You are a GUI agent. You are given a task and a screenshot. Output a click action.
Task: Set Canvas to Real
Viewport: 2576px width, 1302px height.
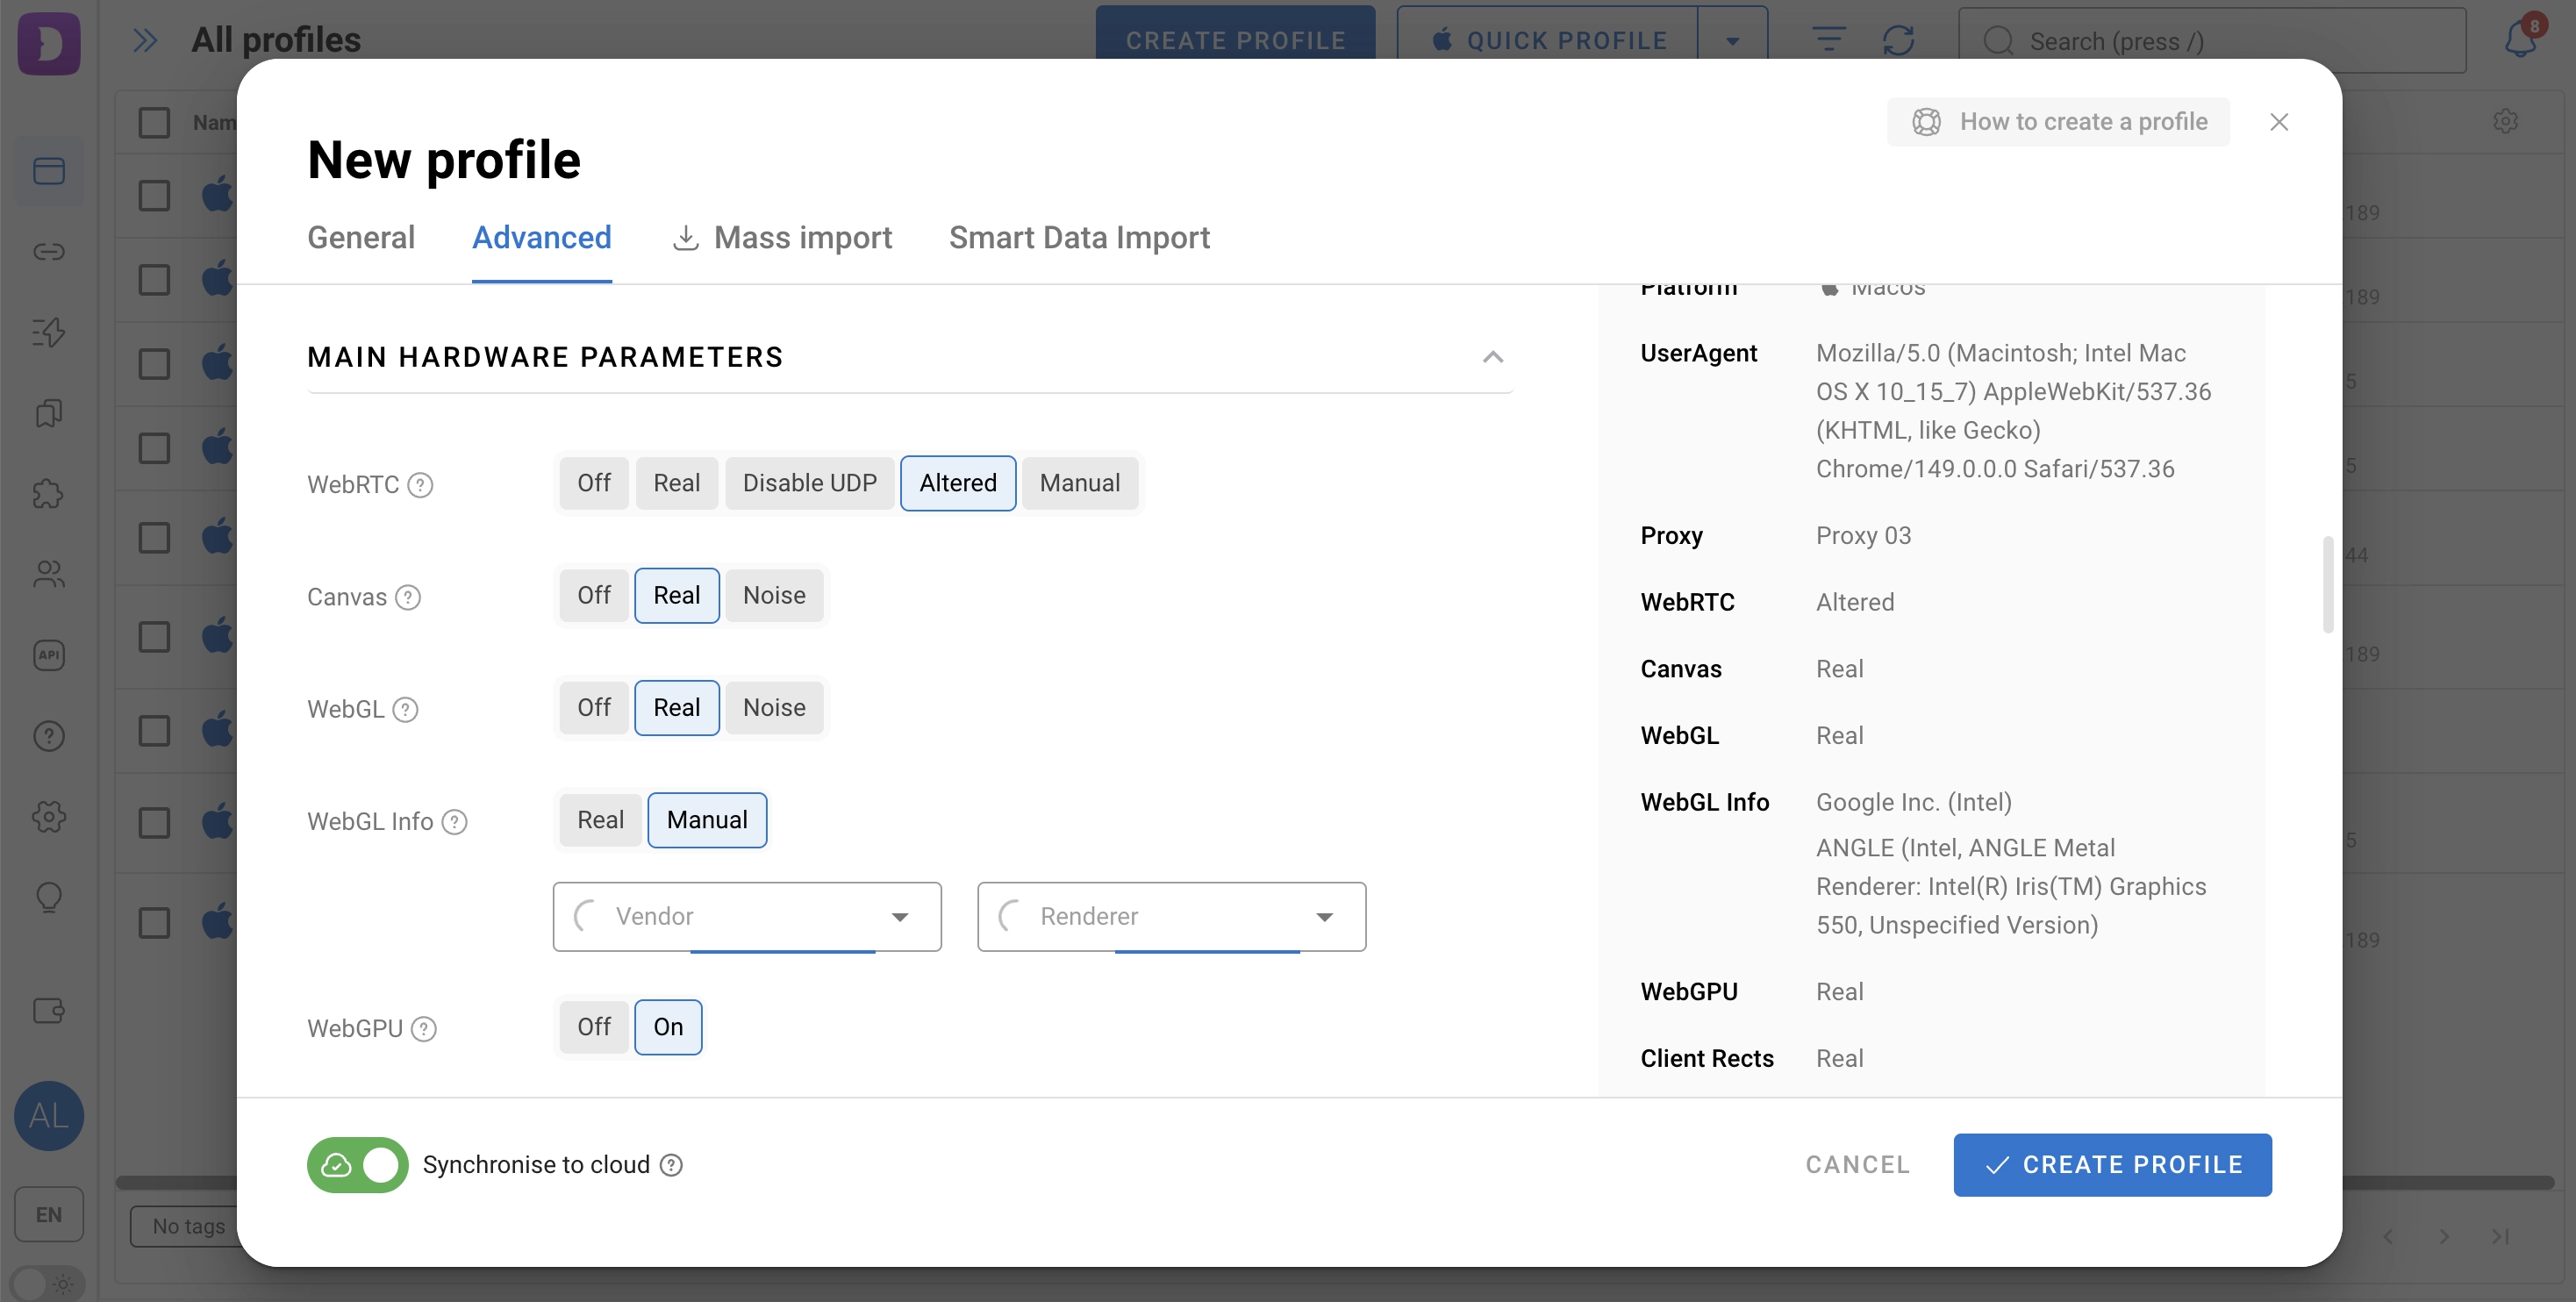pos(676,595)
